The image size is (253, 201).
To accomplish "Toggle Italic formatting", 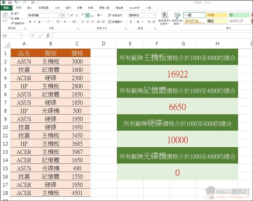I will point(34,22).
